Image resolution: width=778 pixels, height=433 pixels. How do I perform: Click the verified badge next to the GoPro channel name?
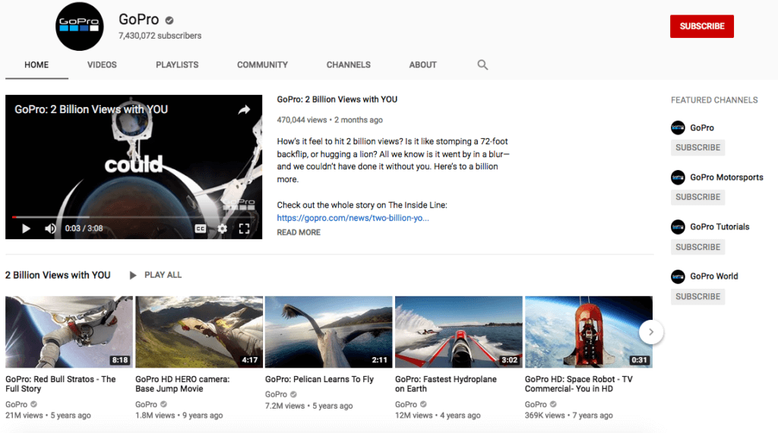169,21
